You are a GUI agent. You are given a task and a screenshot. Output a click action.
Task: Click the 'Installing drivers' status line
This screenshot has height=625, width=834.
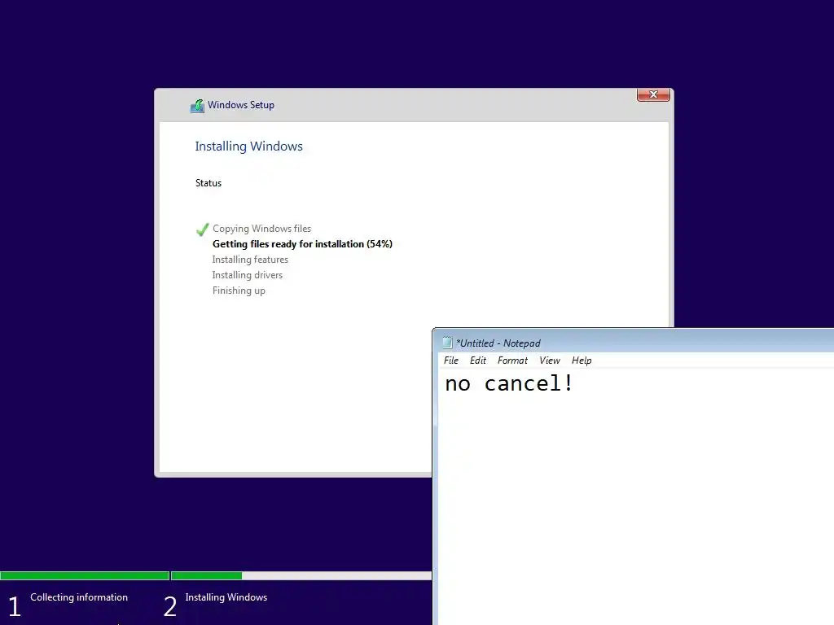click(248, 275)
